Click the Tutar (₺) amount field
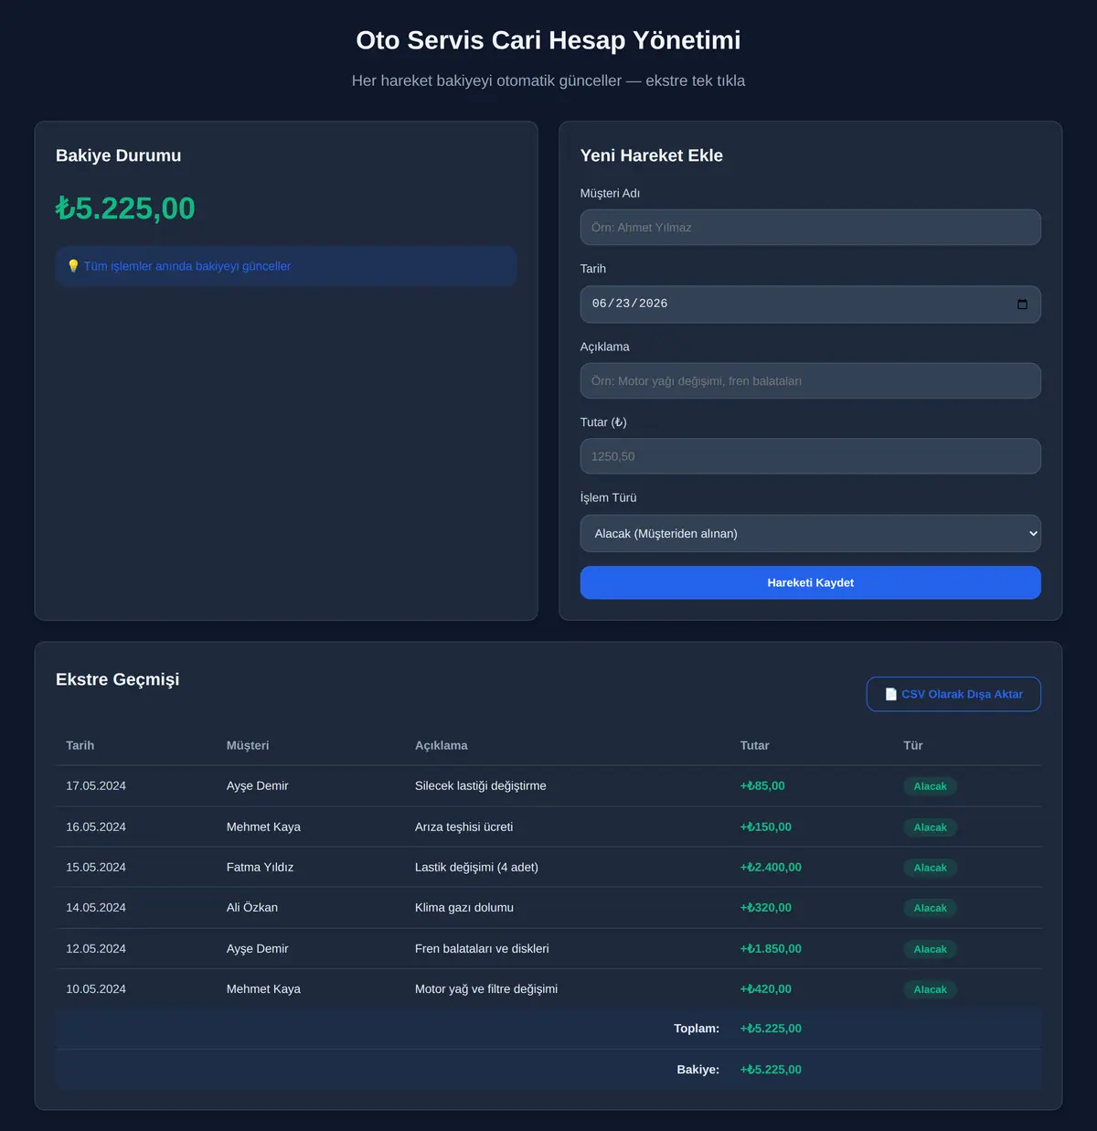The width and height of the screenshot is (1097, 1131). coord(810,456)
